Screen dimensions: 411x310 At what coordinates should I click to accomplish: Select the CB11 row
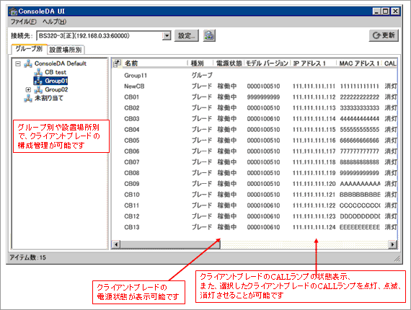pyautogui.click(x=255, y=205)
